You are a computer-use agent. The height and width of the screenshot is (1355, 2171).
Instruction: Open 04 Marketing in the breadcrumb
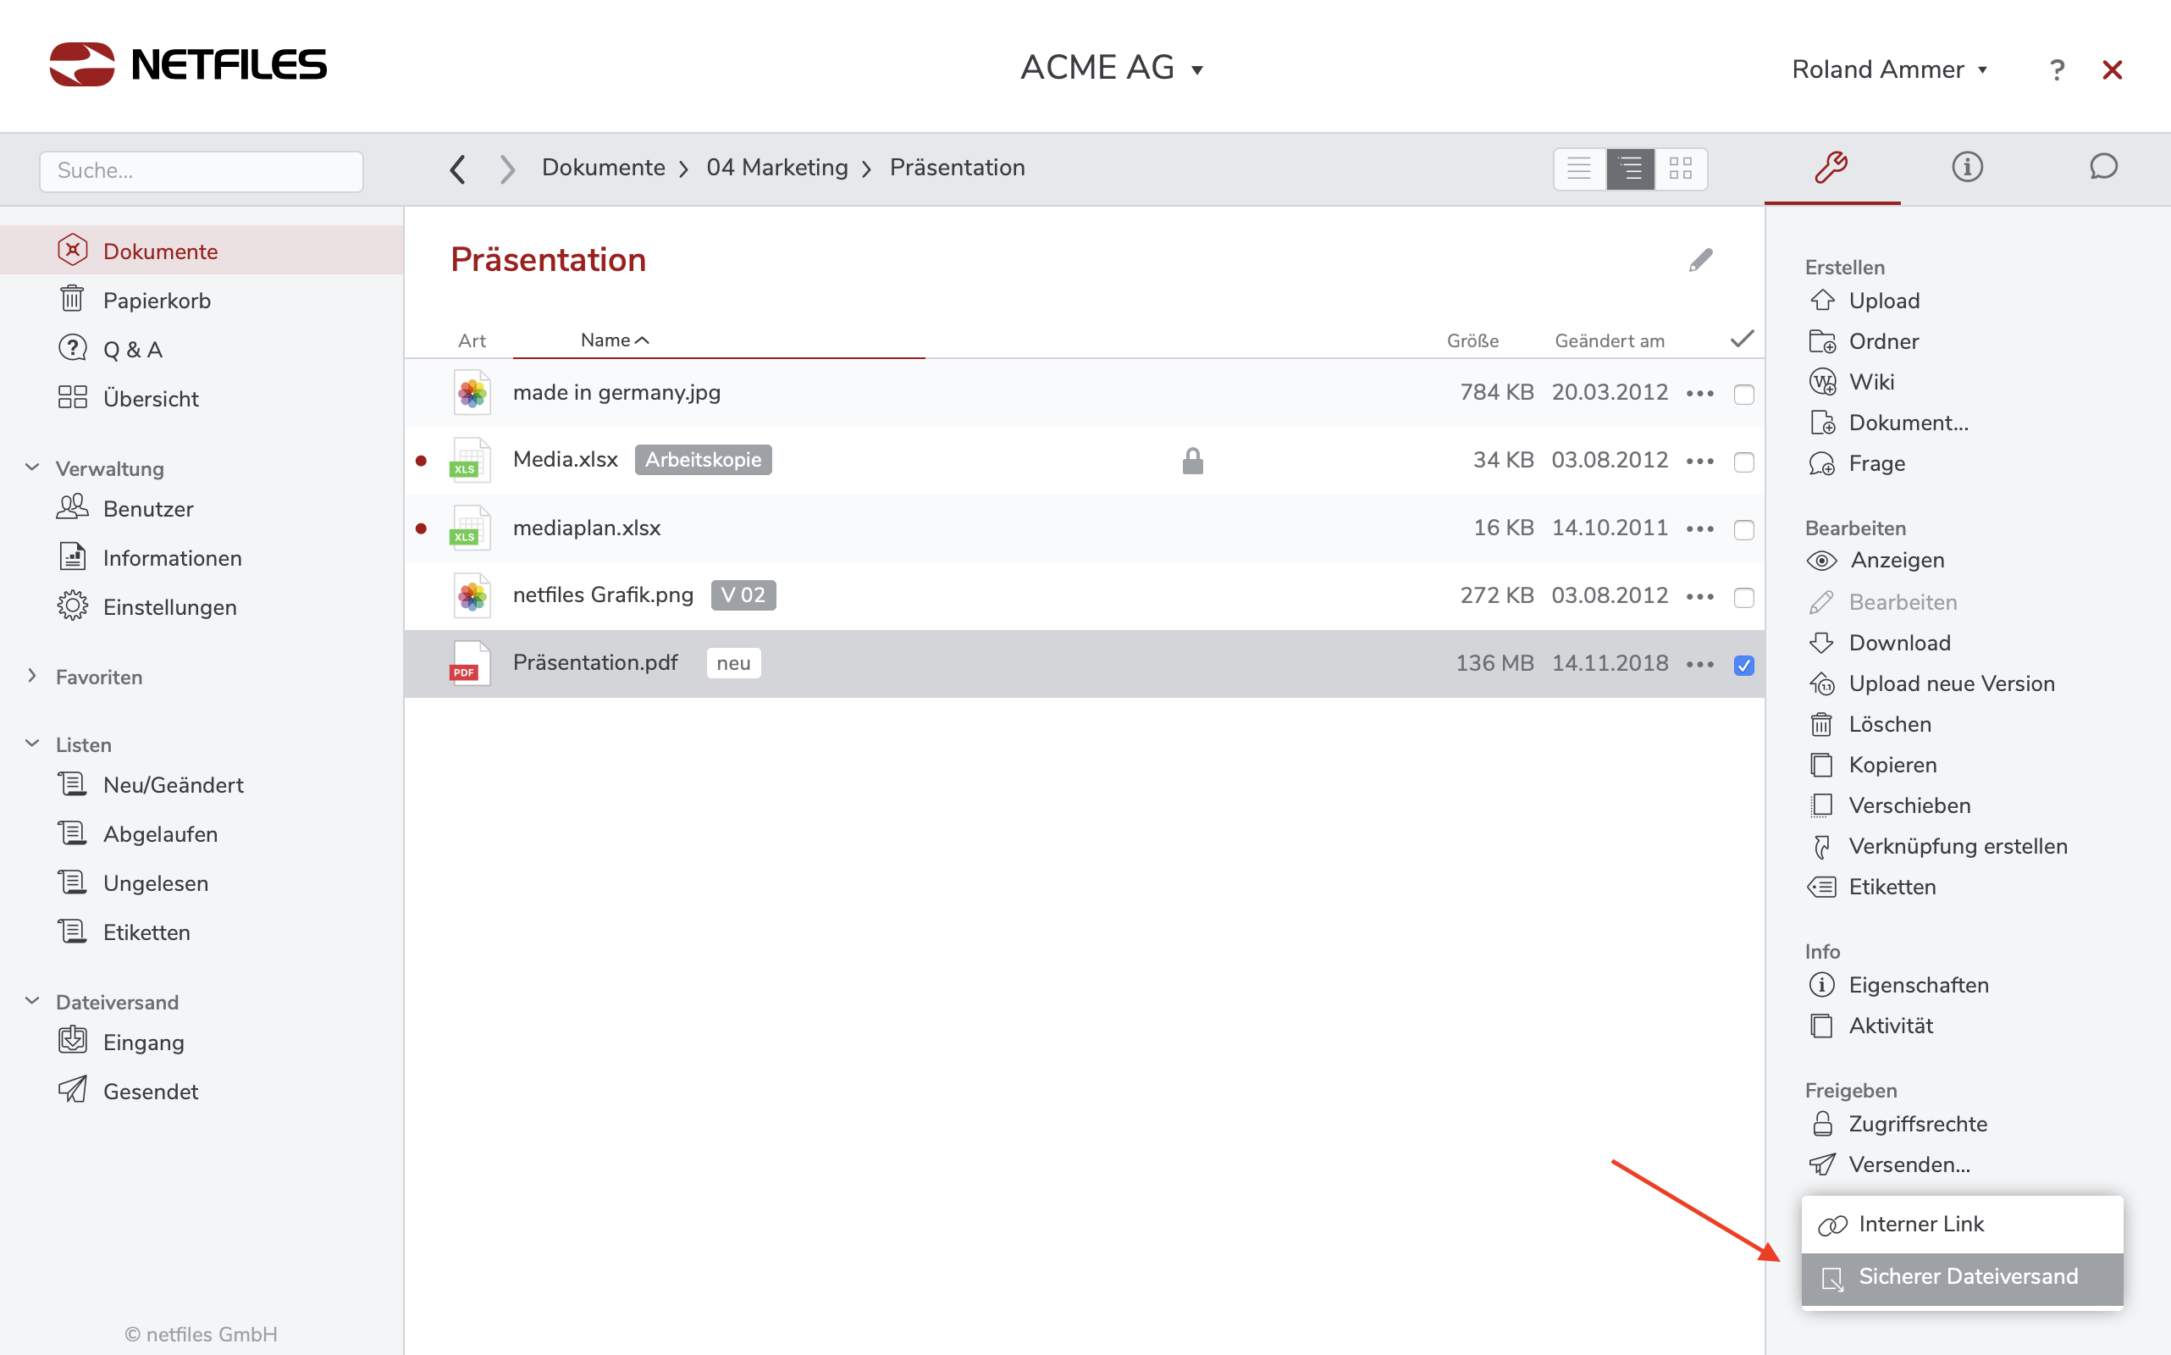776,168
